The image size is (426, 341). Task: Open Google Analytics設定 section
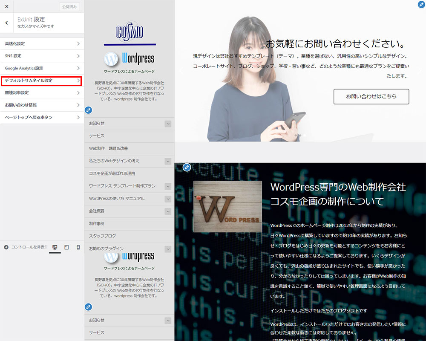[x=41, y=68]
